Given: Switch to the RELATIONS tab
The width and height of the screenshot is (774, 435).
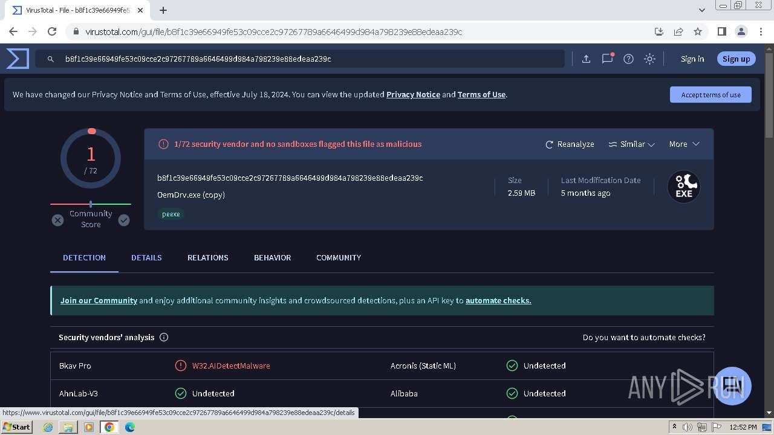Looking at the screenshot, I should tap(207, 257).
